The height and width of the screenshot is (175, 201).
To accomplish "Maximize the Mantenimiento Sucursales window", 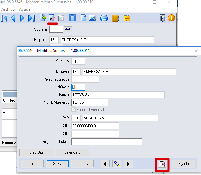I will point(154,2).
